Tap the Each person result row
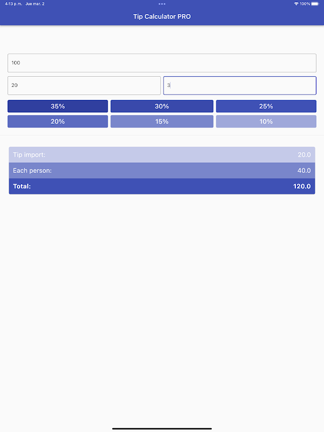This screenshot has height=432, width=324. (161, 171)
